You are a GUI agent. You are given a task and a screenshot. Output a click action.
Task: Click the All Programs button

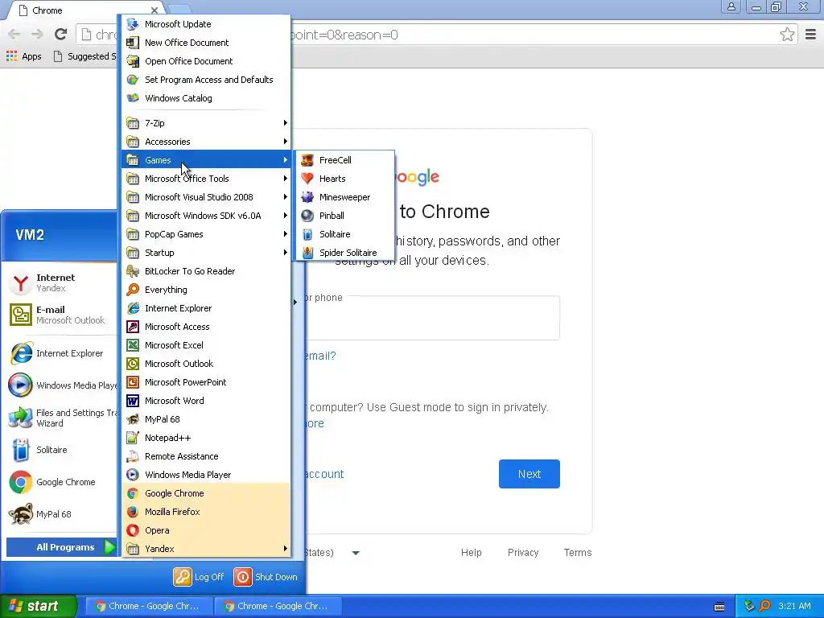pyautogui.click(x=61, y=547)
